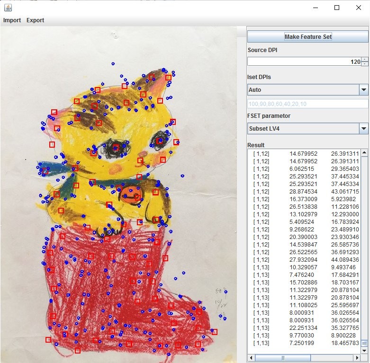Click the Result list scroll down arrow

pos(364,351)
